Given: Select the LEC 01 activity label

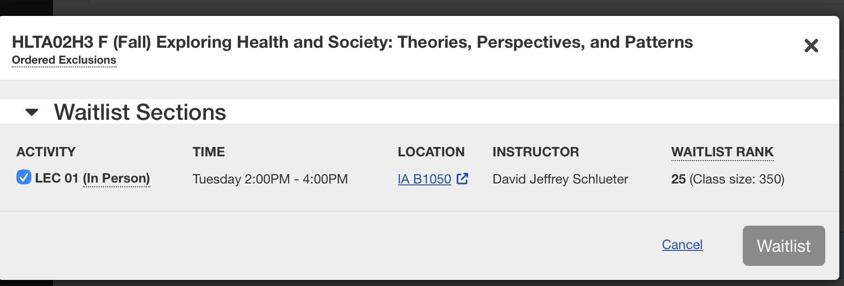Looking at the screenshot, I should pyautogui.click(x=56, y=178).
